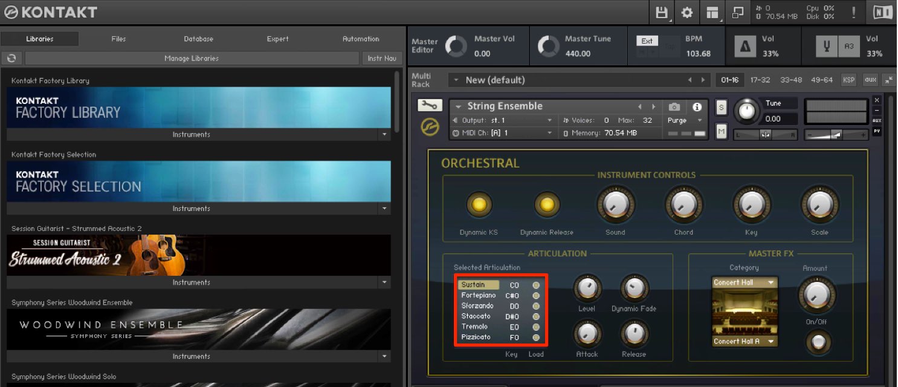
Task: Click the gold instrument logo icon
Action: [430, 128]
